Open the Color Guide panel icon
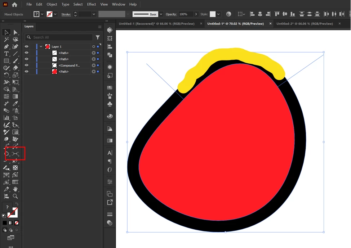Screen dimensions: 351x248 pos(110,128)
